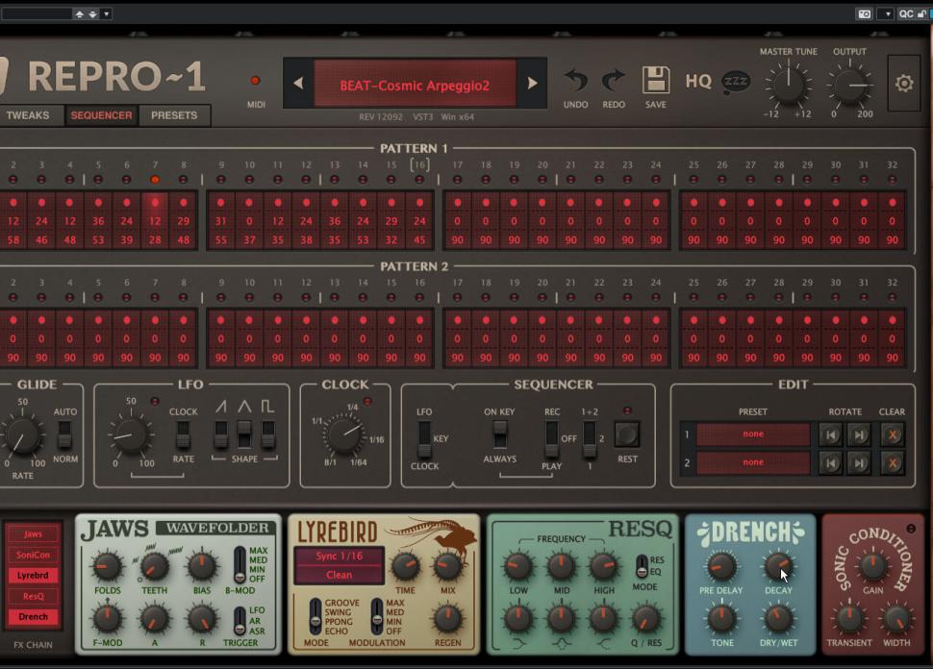
Task: Toggle the LFO square shape switch
Action: point(268,434)
